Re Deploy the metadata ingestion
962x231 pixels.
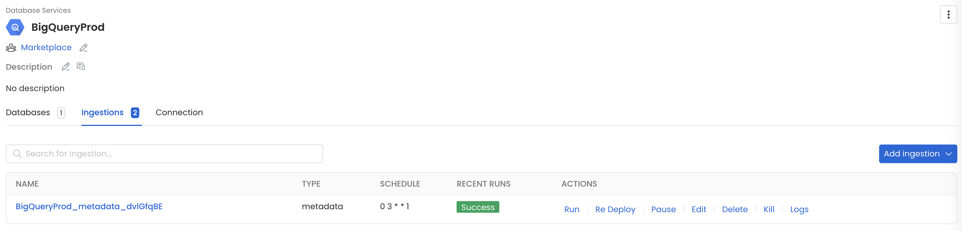coord(615,210)
